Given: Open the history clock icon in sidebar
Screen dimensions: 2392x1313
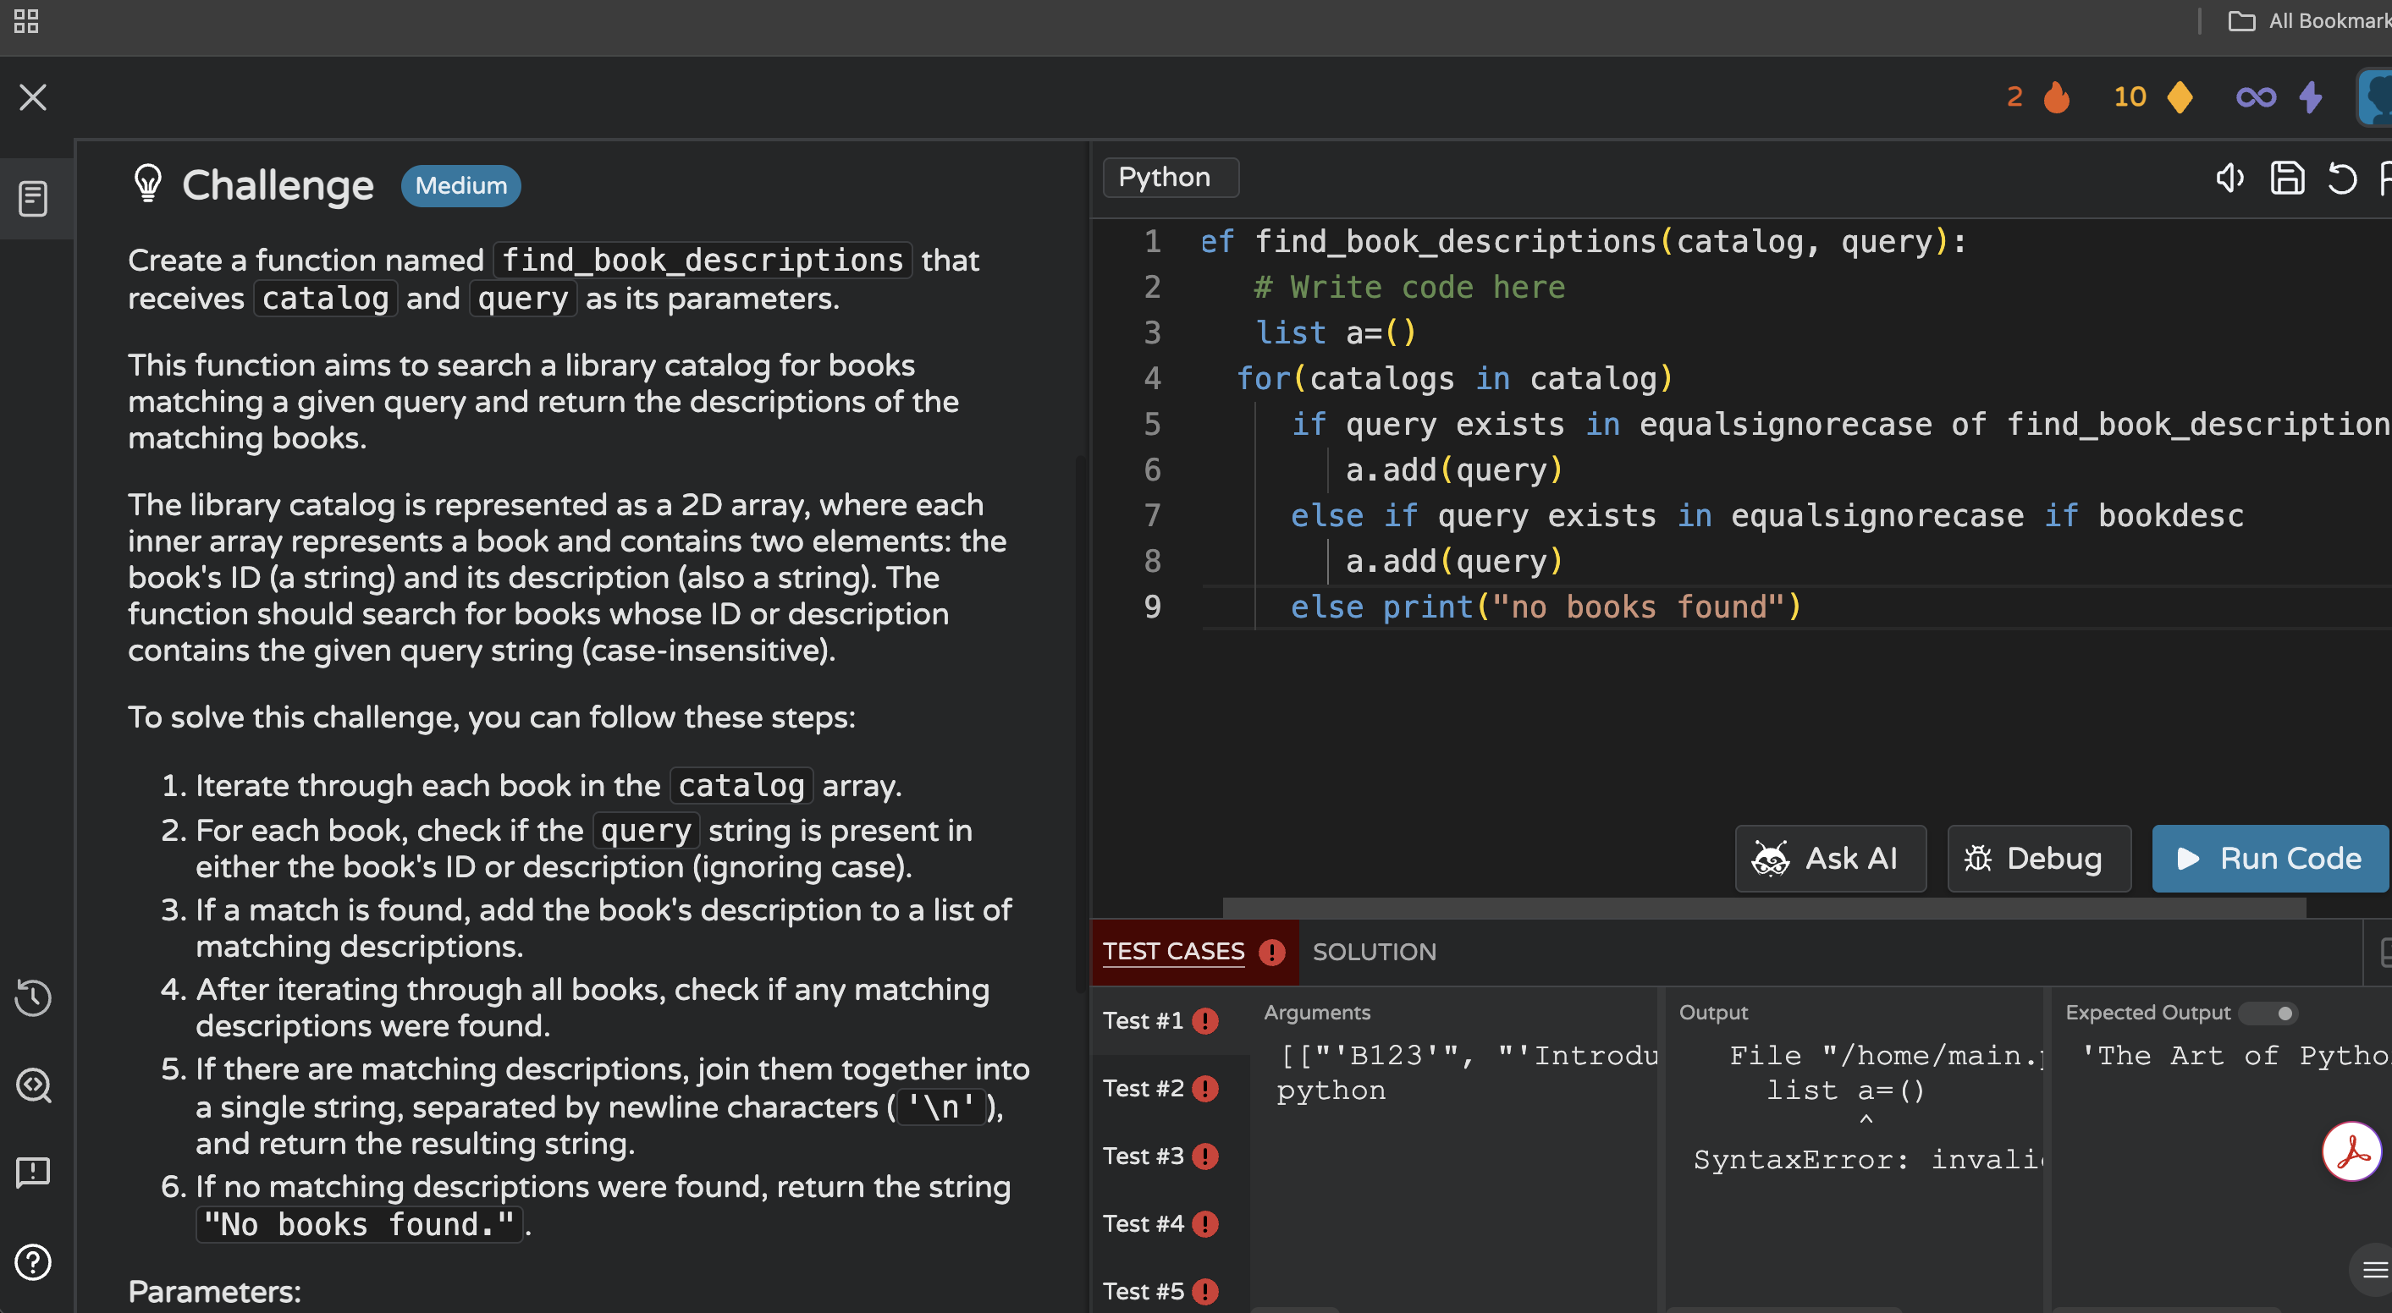Looking at the screenshot, I should click(33, 997).
